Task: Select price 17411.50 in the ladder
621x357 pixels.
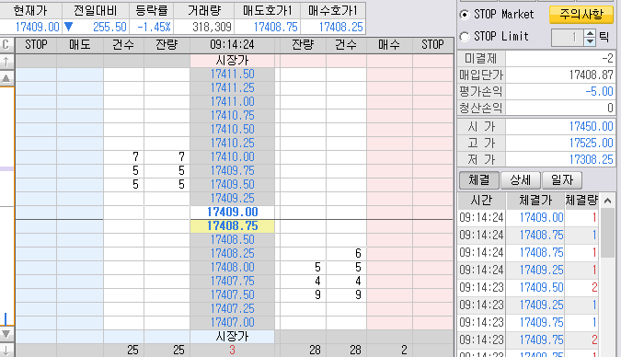Action: tap(232, 75)
